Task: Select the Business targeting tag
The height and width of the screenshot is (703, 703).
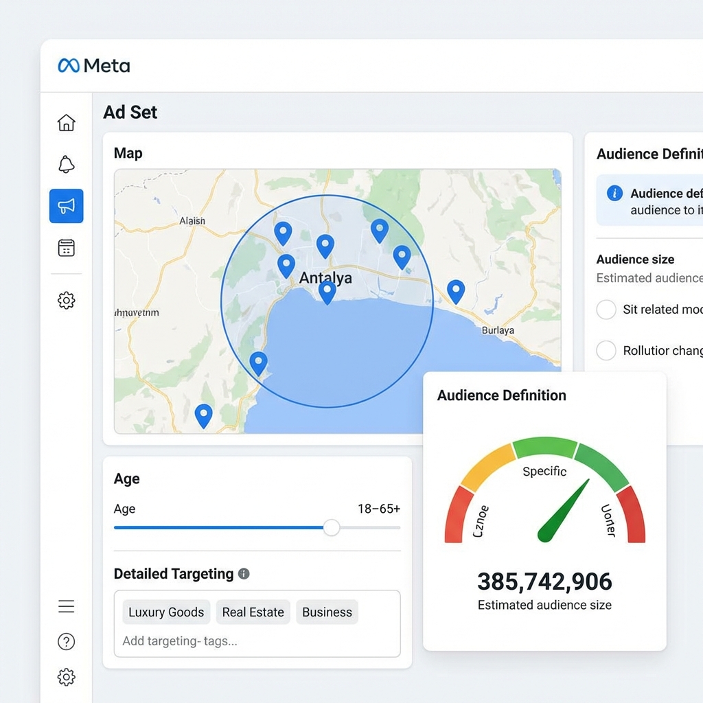Action: pos(327,612)
